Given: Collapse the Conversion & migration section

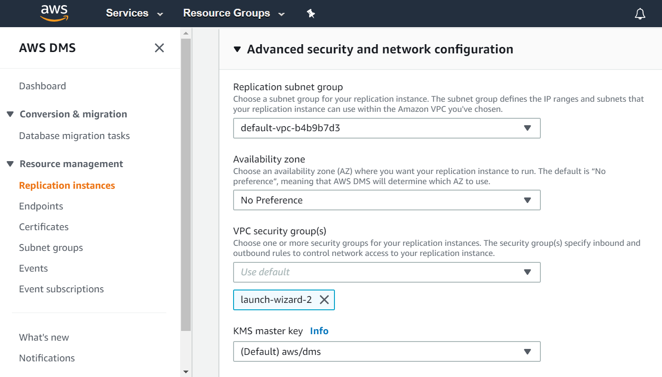Looking at the screenshot, I should 10,114.
